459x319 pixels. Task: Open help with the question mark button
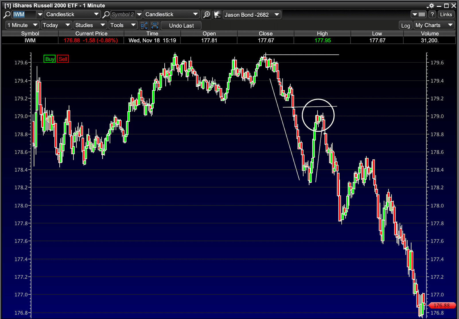tap(432, 15)
